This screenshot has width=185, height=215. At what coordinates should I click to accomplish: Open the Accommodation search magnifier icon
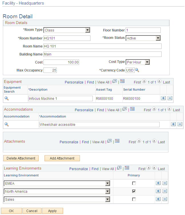pos(7,124)
